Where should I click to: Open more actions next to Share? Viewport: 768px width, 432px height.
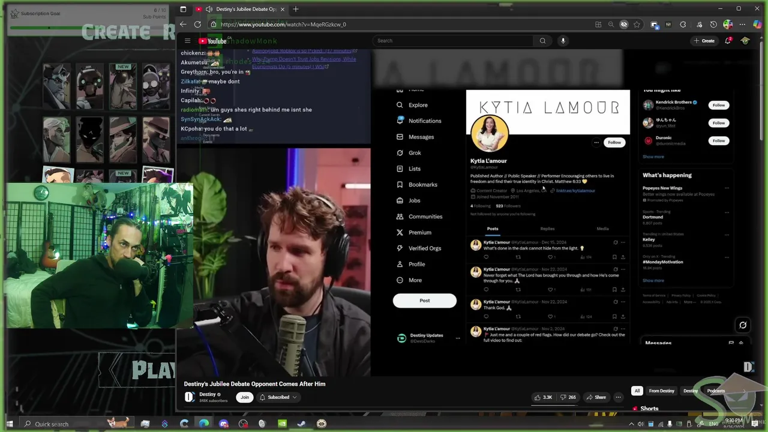coord(618,397)
